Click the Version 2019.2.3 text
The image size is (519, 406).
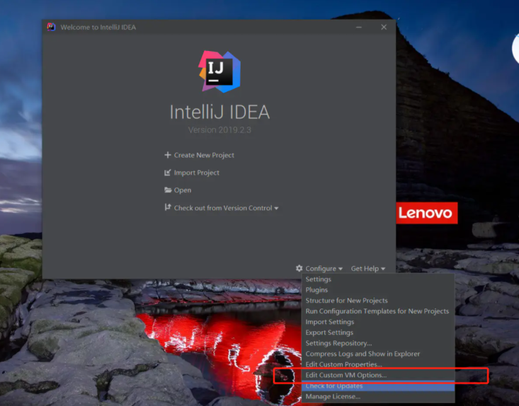[219, 130]
